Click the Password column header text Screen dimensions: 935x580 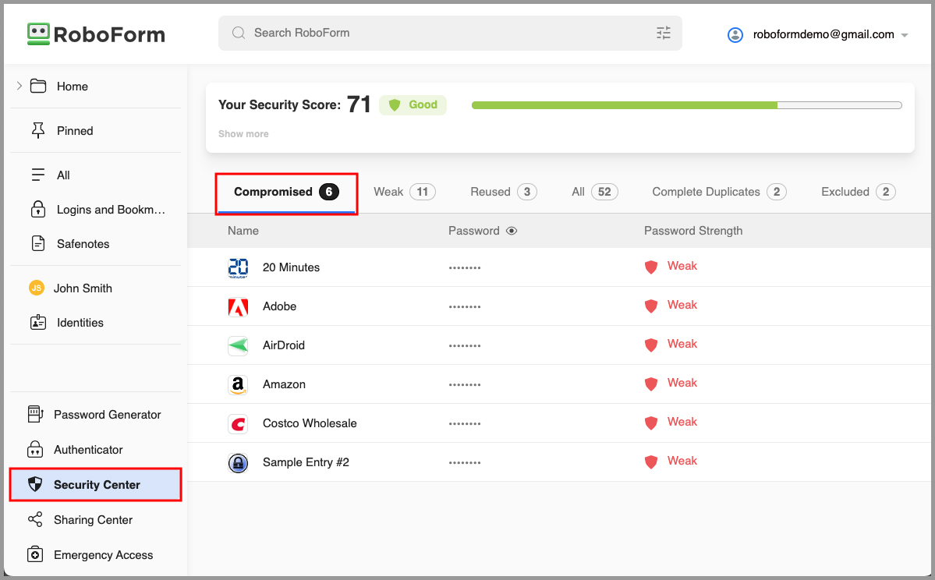(474, 231)
